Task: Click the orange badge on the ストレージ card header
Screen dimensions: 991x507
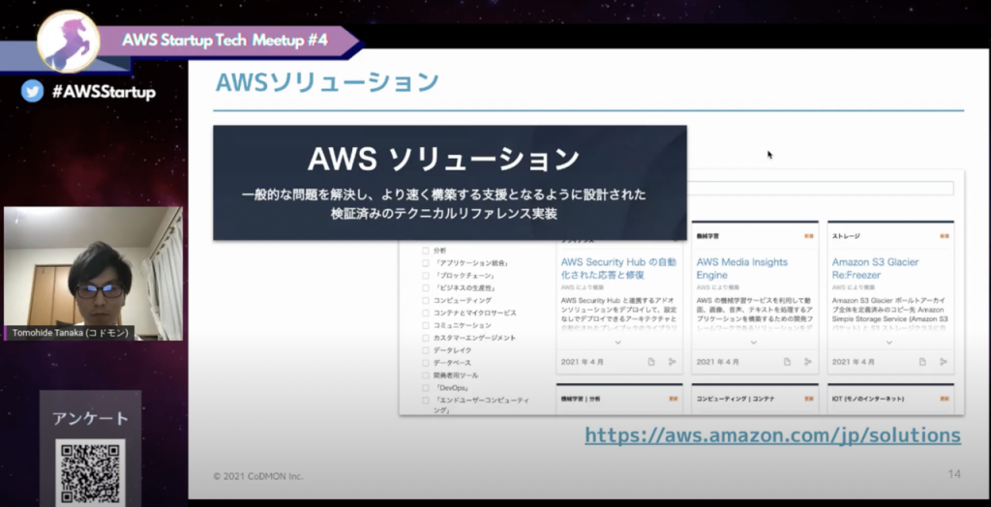Action: pos(945,236)
